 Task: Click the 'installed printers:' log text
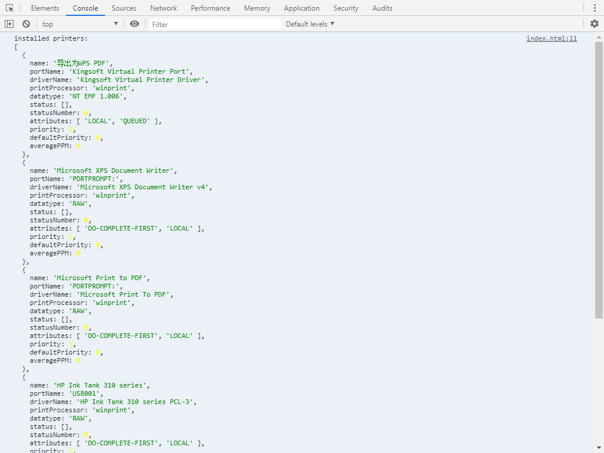pos(51,38)
